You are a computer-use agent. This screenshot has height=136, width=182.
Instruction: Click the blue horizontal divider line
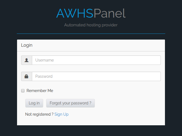coord(91,34)
